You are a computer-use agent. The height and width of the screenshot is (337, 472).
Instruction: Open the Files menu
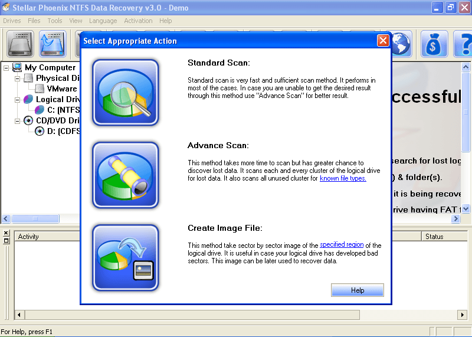coord(34,21)
